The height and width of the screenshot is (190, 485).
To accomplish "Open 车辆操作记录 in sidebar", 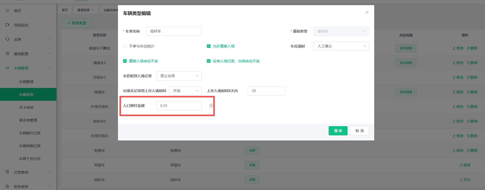I will pyautogui.click(x=30, y=133).
